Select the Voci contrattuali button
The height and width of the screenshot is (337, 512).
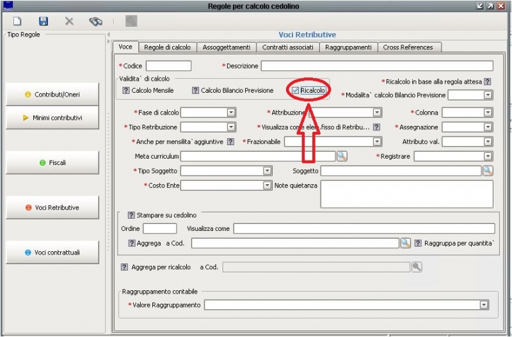[x=52, y=253]
